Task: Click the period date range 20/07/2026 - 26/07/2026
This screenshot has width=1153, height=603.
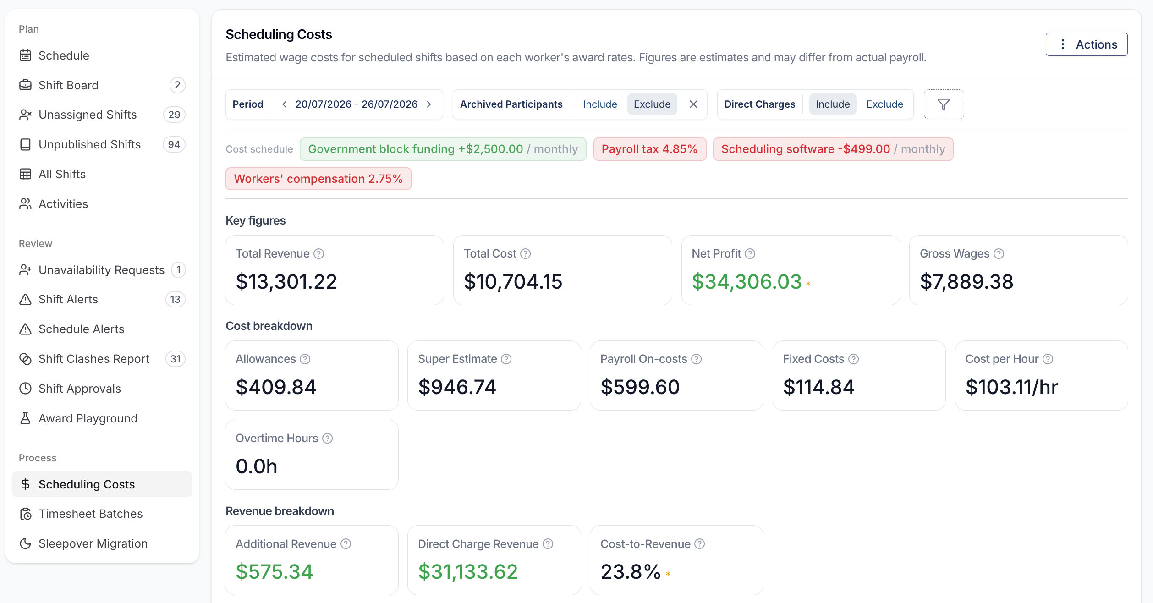Action: click(x=357, y=104)
